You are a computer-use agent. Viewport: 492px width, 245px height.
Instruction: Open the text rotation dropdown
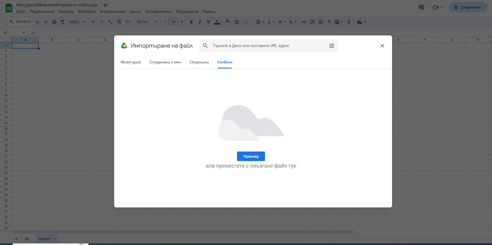pyautogui.click(x=293, y=22)
